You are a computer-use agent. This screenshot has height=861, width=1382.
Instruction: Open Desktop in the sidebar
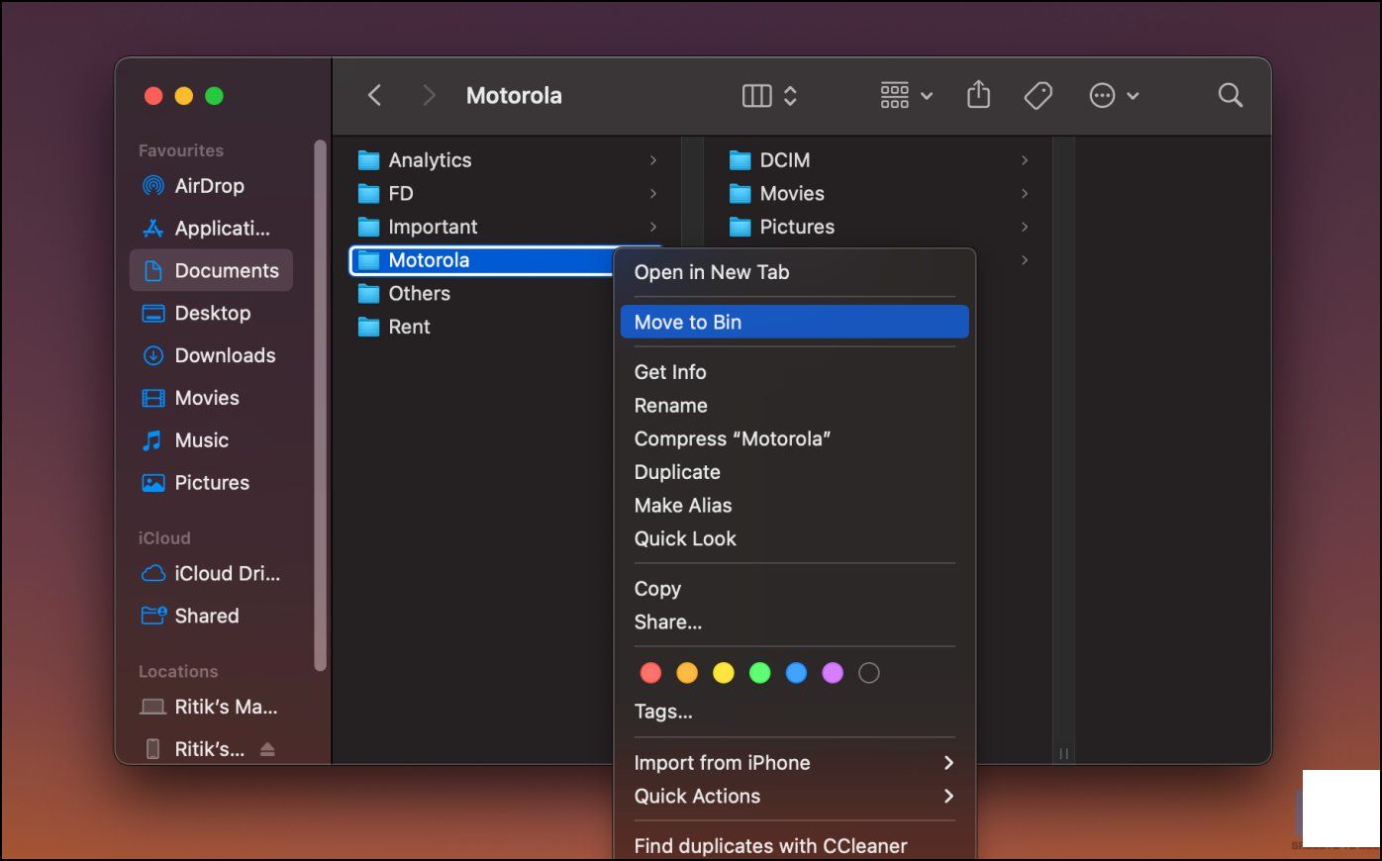[x=211, y=314]
